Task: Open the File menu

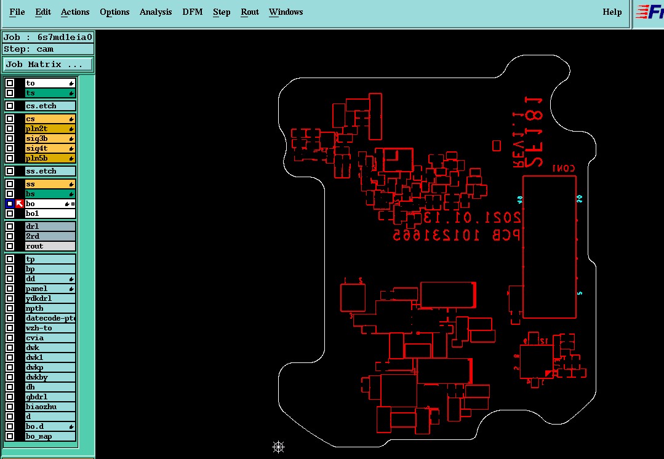Action: click(x=17, y=12)
